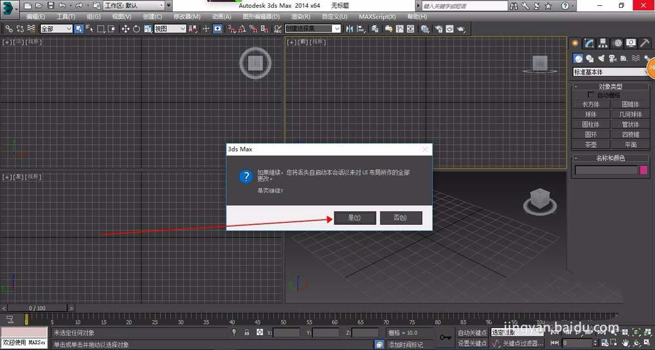Switch to the Display panel tab
This screenshot has height=350, width=655.
(631, 43)
